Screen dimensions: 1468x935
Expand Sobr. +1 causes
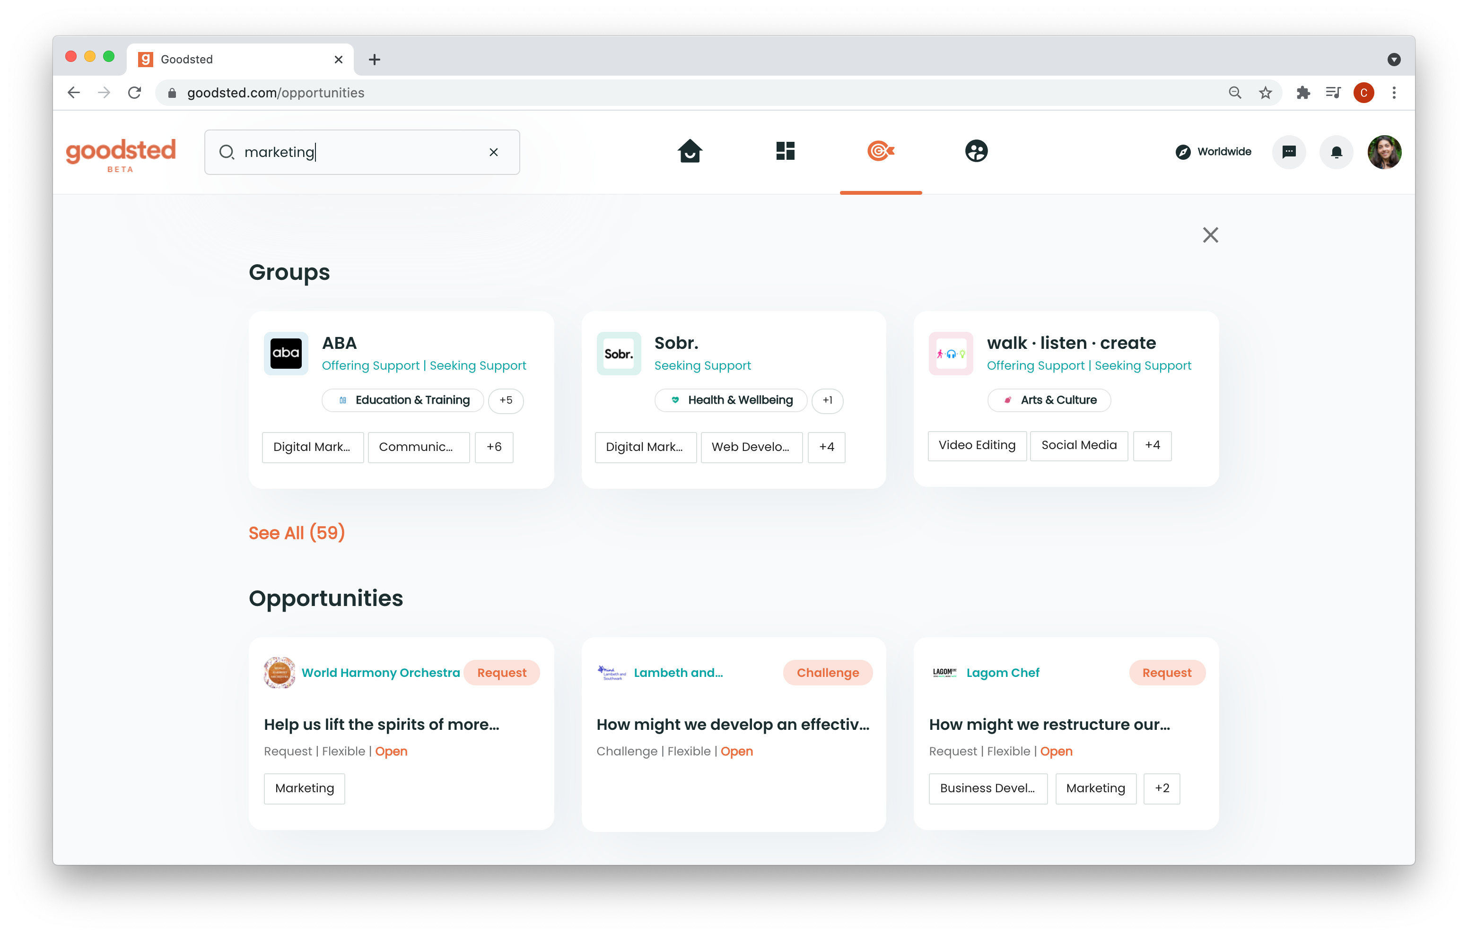click(828, 400)
